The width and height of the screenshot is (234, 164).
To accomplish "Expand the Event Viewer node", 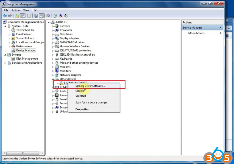I will tap(9, 34).
